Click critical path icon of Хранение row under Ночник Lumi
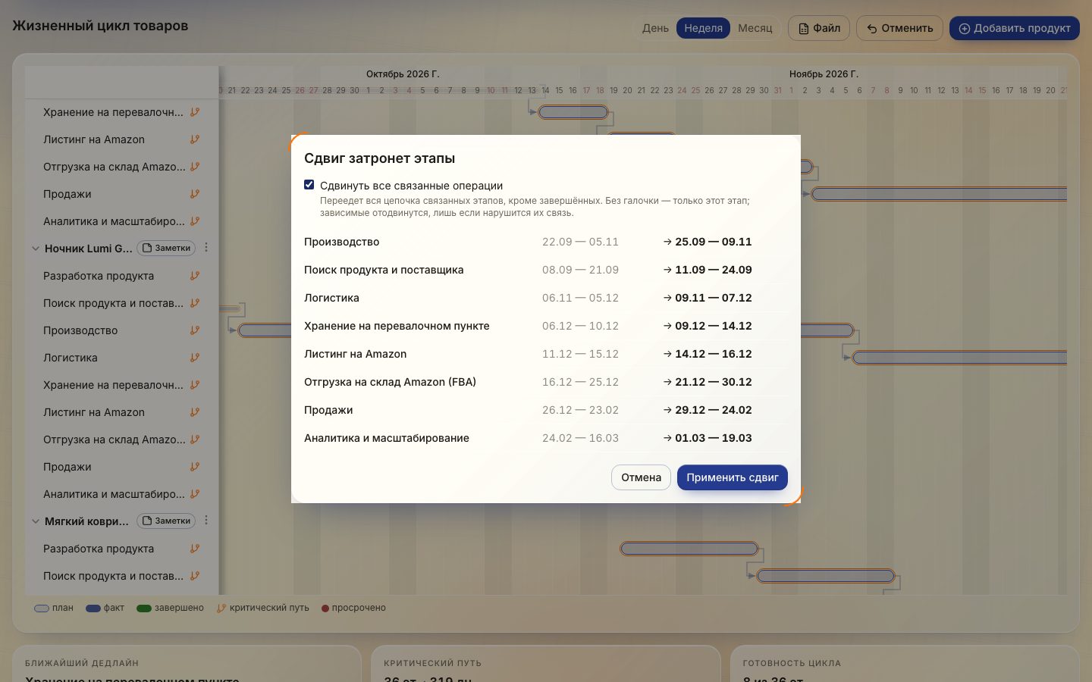This screenshot has height=682, width=1092. [195, 385]
